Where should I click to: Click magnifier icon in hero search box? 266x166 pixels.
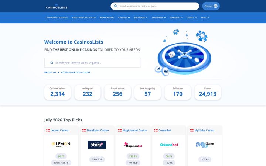point(52,63)
